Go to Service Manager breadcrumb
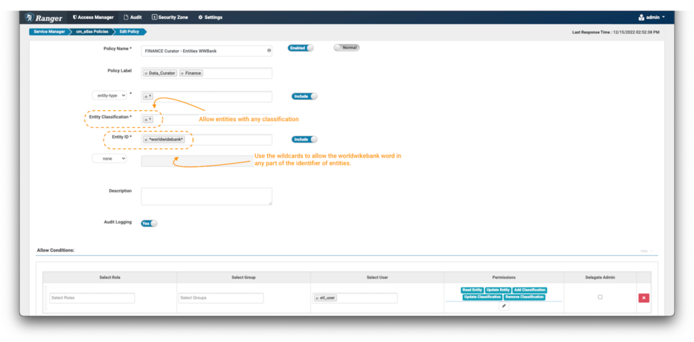694x342 pixels. click(x=49, y=32)
